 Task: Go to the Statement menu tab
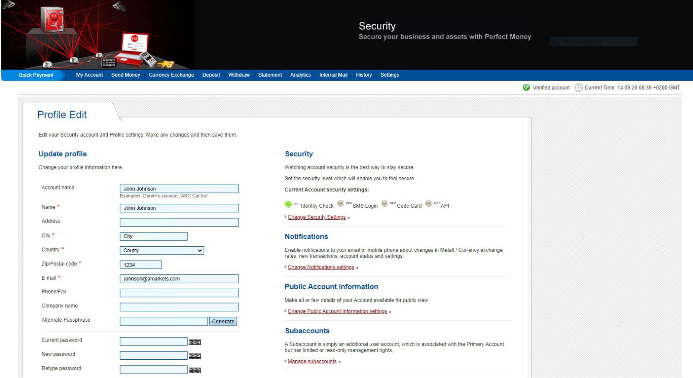point(270,75)
